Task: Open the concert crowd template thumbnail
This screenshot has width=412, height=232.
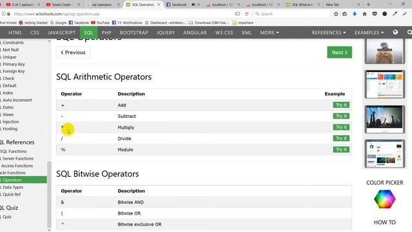Action: 385,119
